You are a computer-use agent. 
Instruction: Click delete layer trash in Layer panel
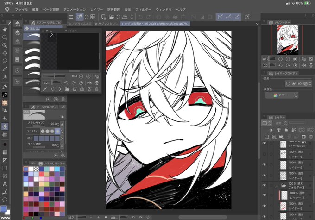coord(311,137)
